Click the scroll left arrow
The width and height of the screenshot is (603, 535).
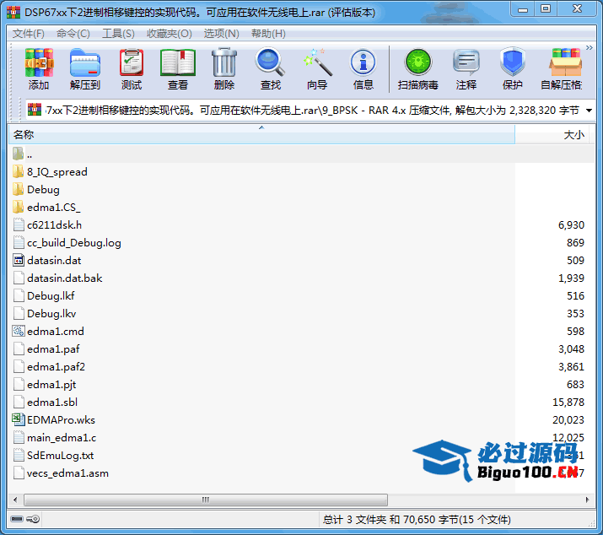tap(15, 500)
